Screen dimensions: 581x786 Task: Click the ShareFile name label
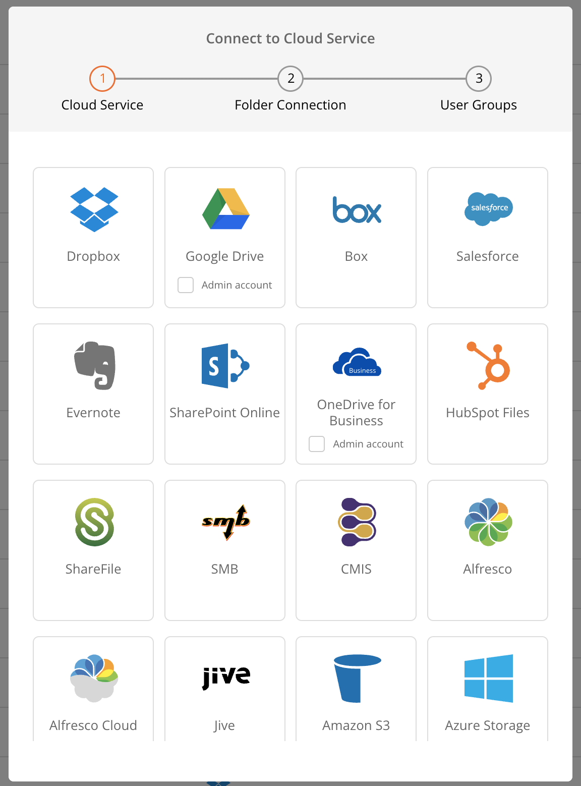[x=93, y=569]
